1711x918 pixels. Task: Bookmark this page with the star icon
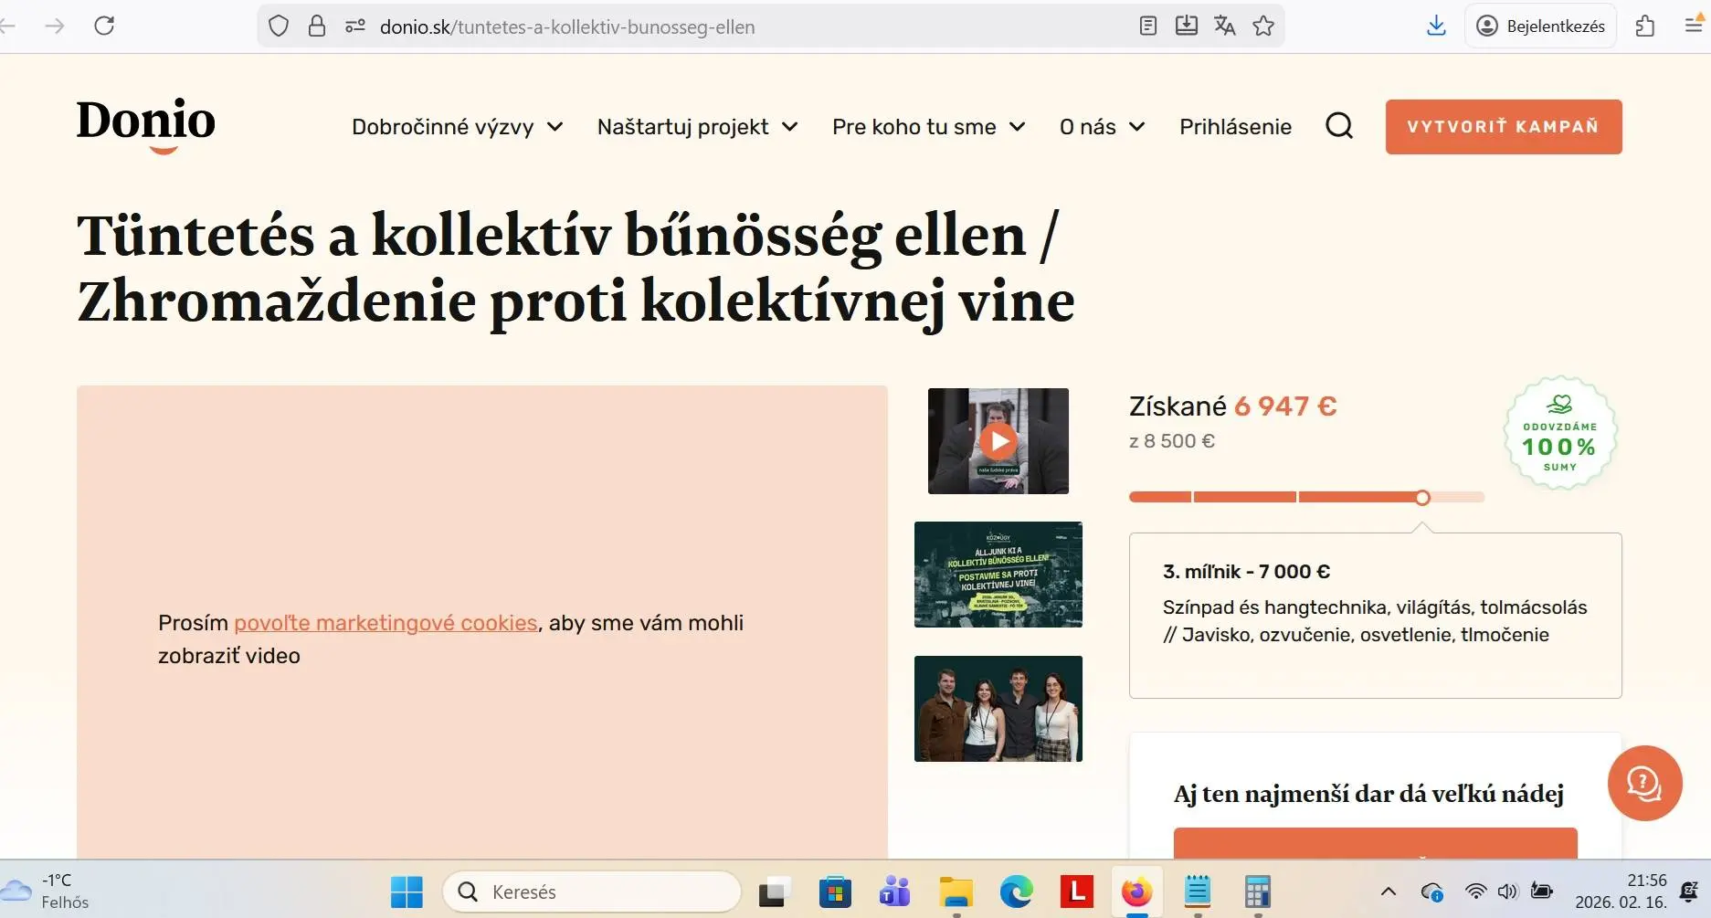coord(1263,26)
